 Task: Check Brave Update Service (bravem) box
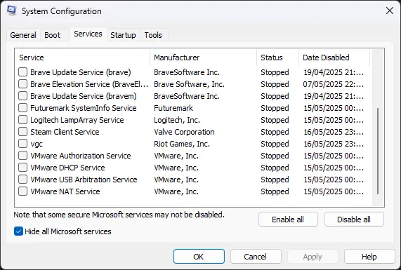click(x=22, y=96)
